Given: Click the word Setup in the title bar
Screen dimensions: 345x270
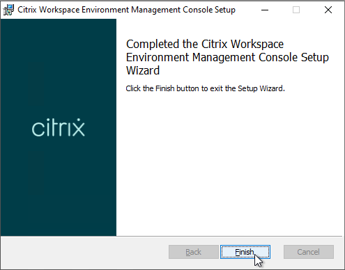Looking at the screenshot, I should click(x=225, y=10).
